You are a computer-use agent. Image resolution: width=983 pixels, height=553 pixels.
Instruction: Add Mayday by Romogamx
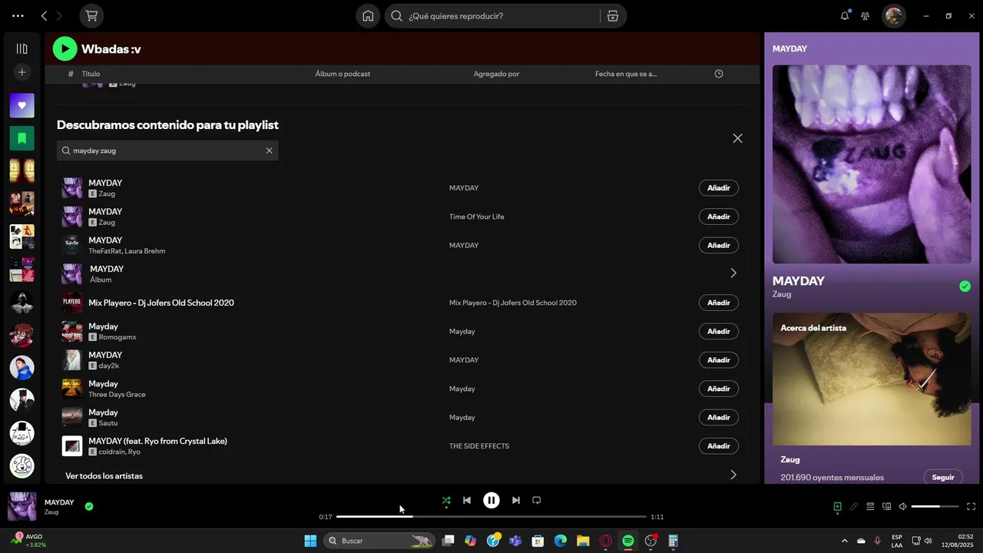(719, 331)
